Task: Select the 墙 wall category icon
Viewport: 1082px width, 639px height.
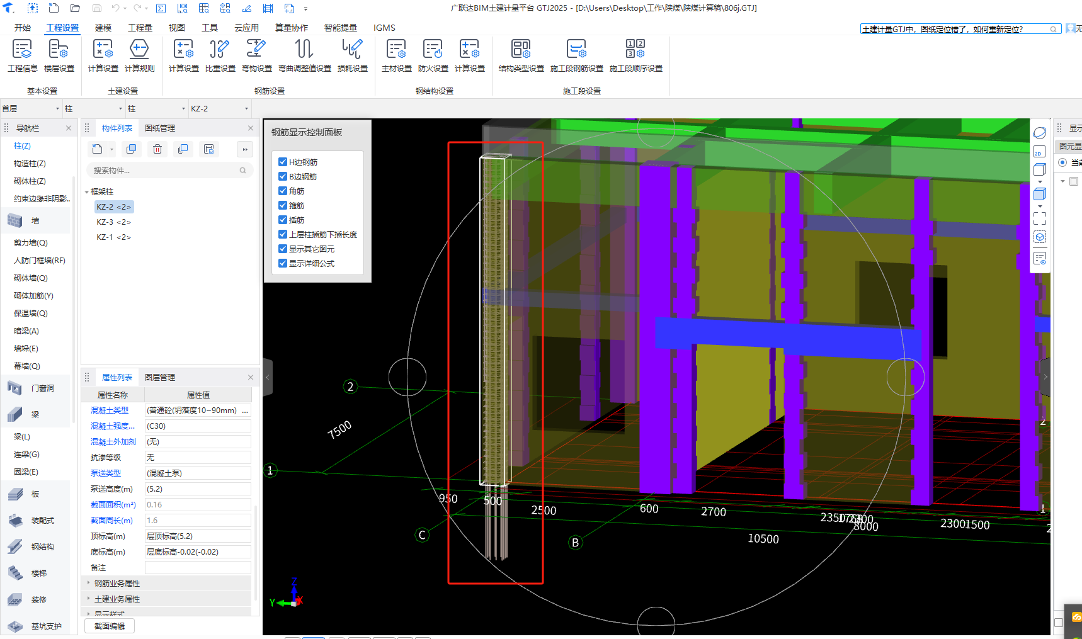Action: tap(15, 220)
